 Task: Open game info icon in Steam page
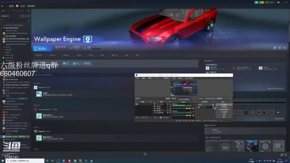click(x=279, y=48)
